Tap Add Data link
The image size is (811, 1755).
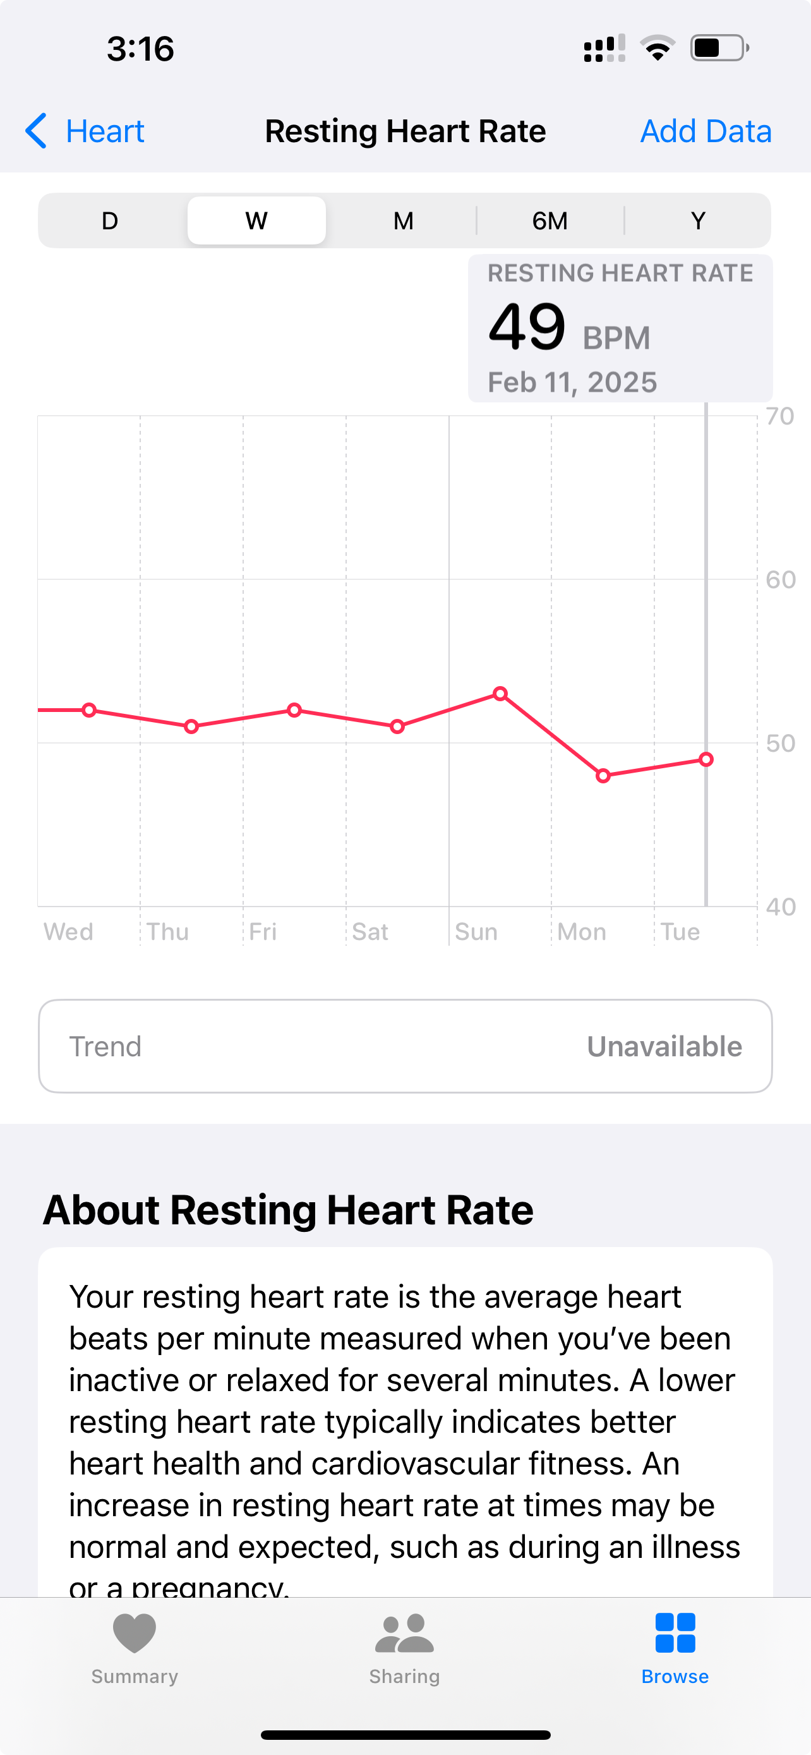(706, 131)
